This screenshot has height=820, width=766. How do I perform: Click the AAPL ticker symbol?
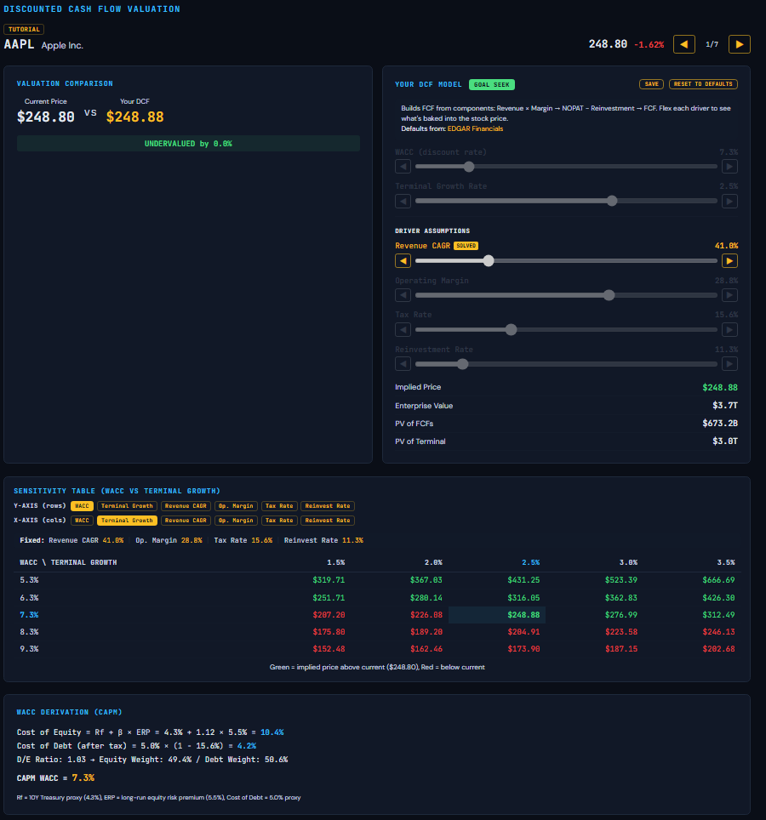[x=20, y=44]
